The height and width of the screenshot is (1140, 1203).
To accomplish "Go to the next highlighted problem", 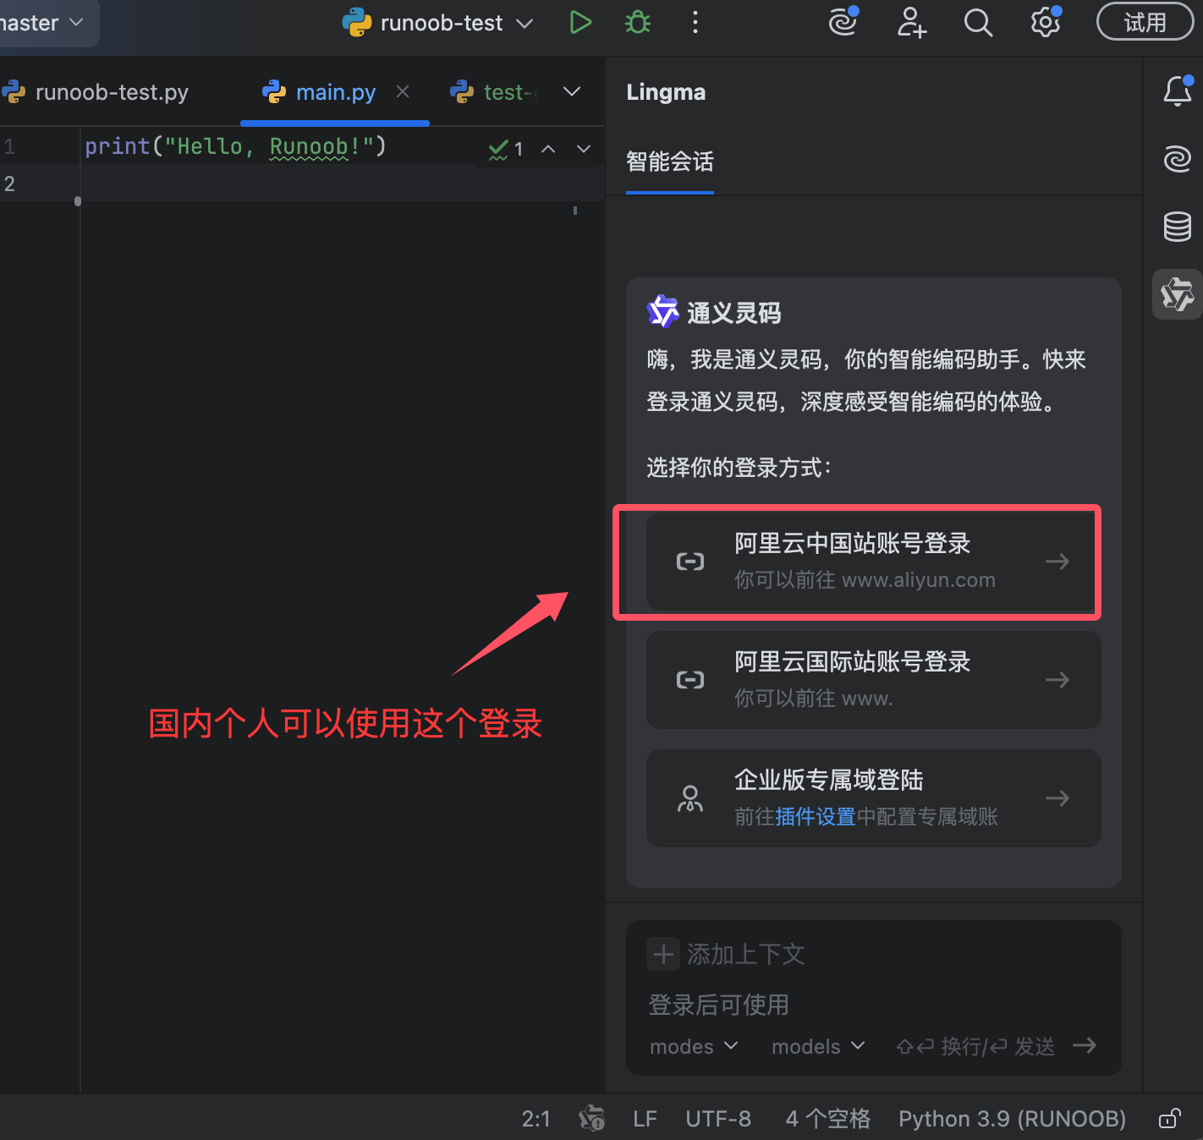I will click(x=584, y=149).
